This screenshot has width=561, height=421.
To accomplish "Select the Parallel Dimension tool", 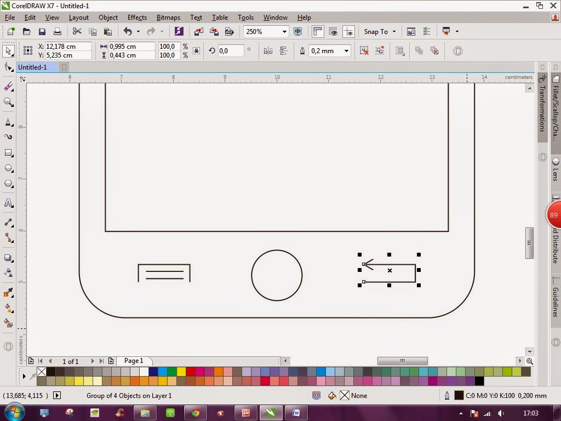I will [x=8, y=223].
